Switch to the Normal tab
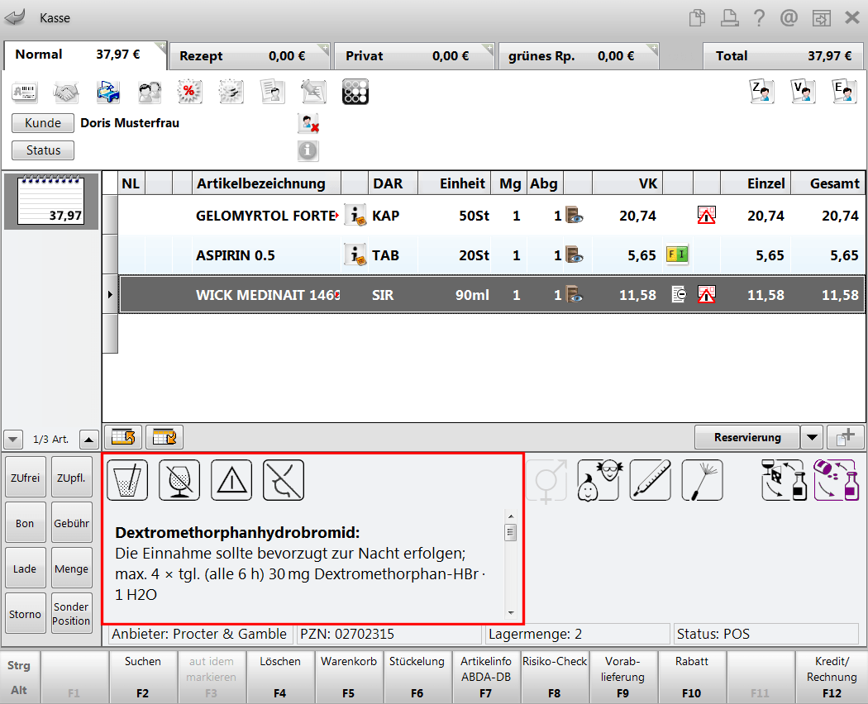 point(84,55)
